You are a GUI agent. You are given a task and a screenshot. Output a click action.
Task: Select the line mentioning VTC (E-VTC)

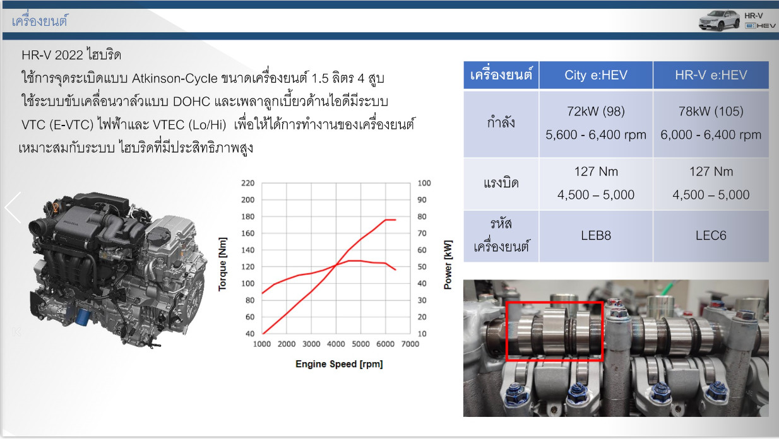(x=217, y=124)
